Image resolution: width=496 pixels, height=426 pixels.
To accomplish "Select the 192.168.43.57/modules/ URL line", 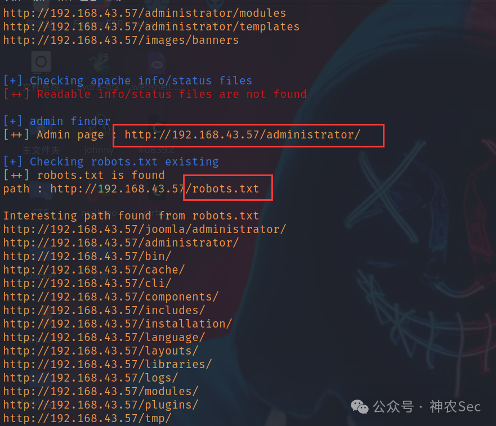I will (101, 392).
